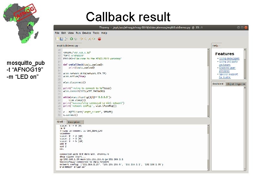Click the b'AFNOG19' b'LED on' shell output
The width and height of the screenshot is (256, 192).
coord(73,167)
